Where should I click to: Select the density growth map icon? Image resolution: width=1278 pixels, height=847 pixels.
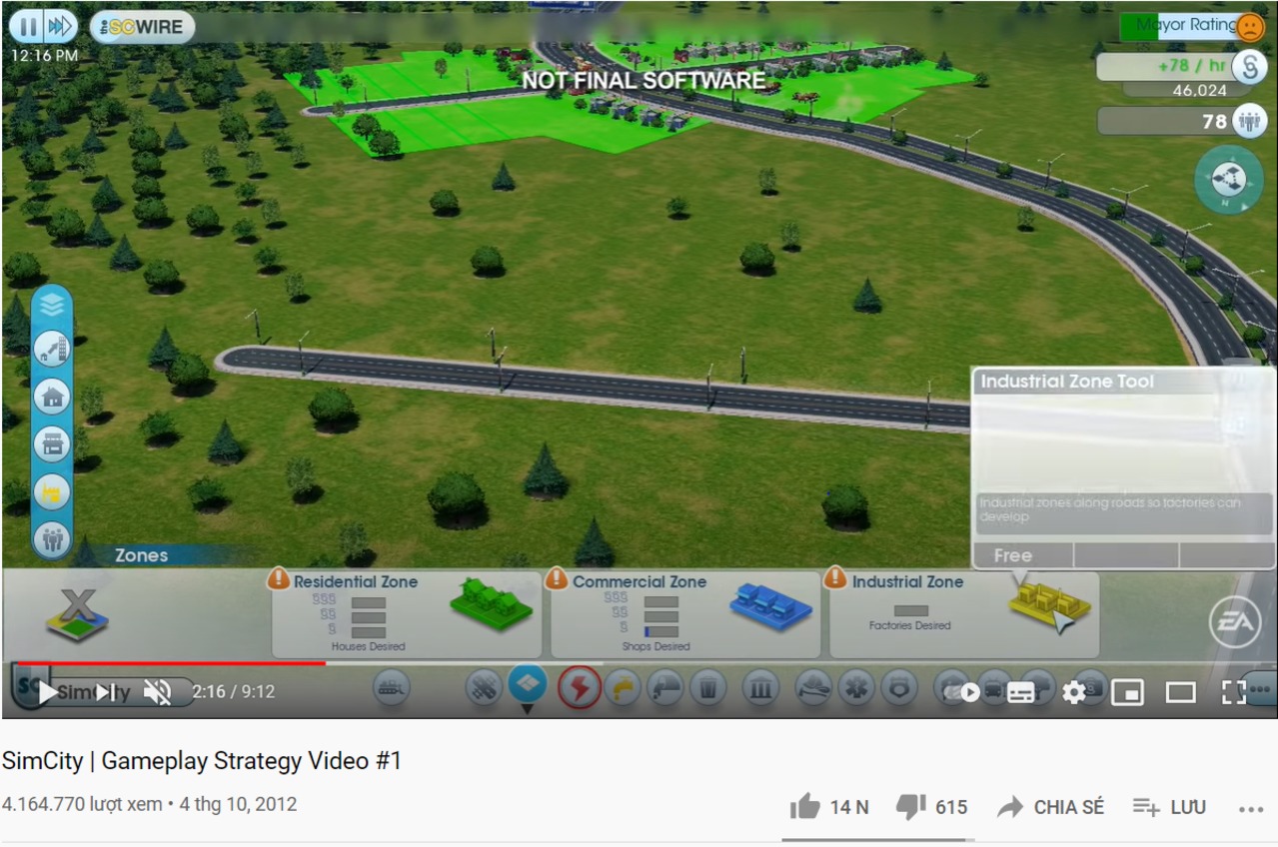point(52,349)
